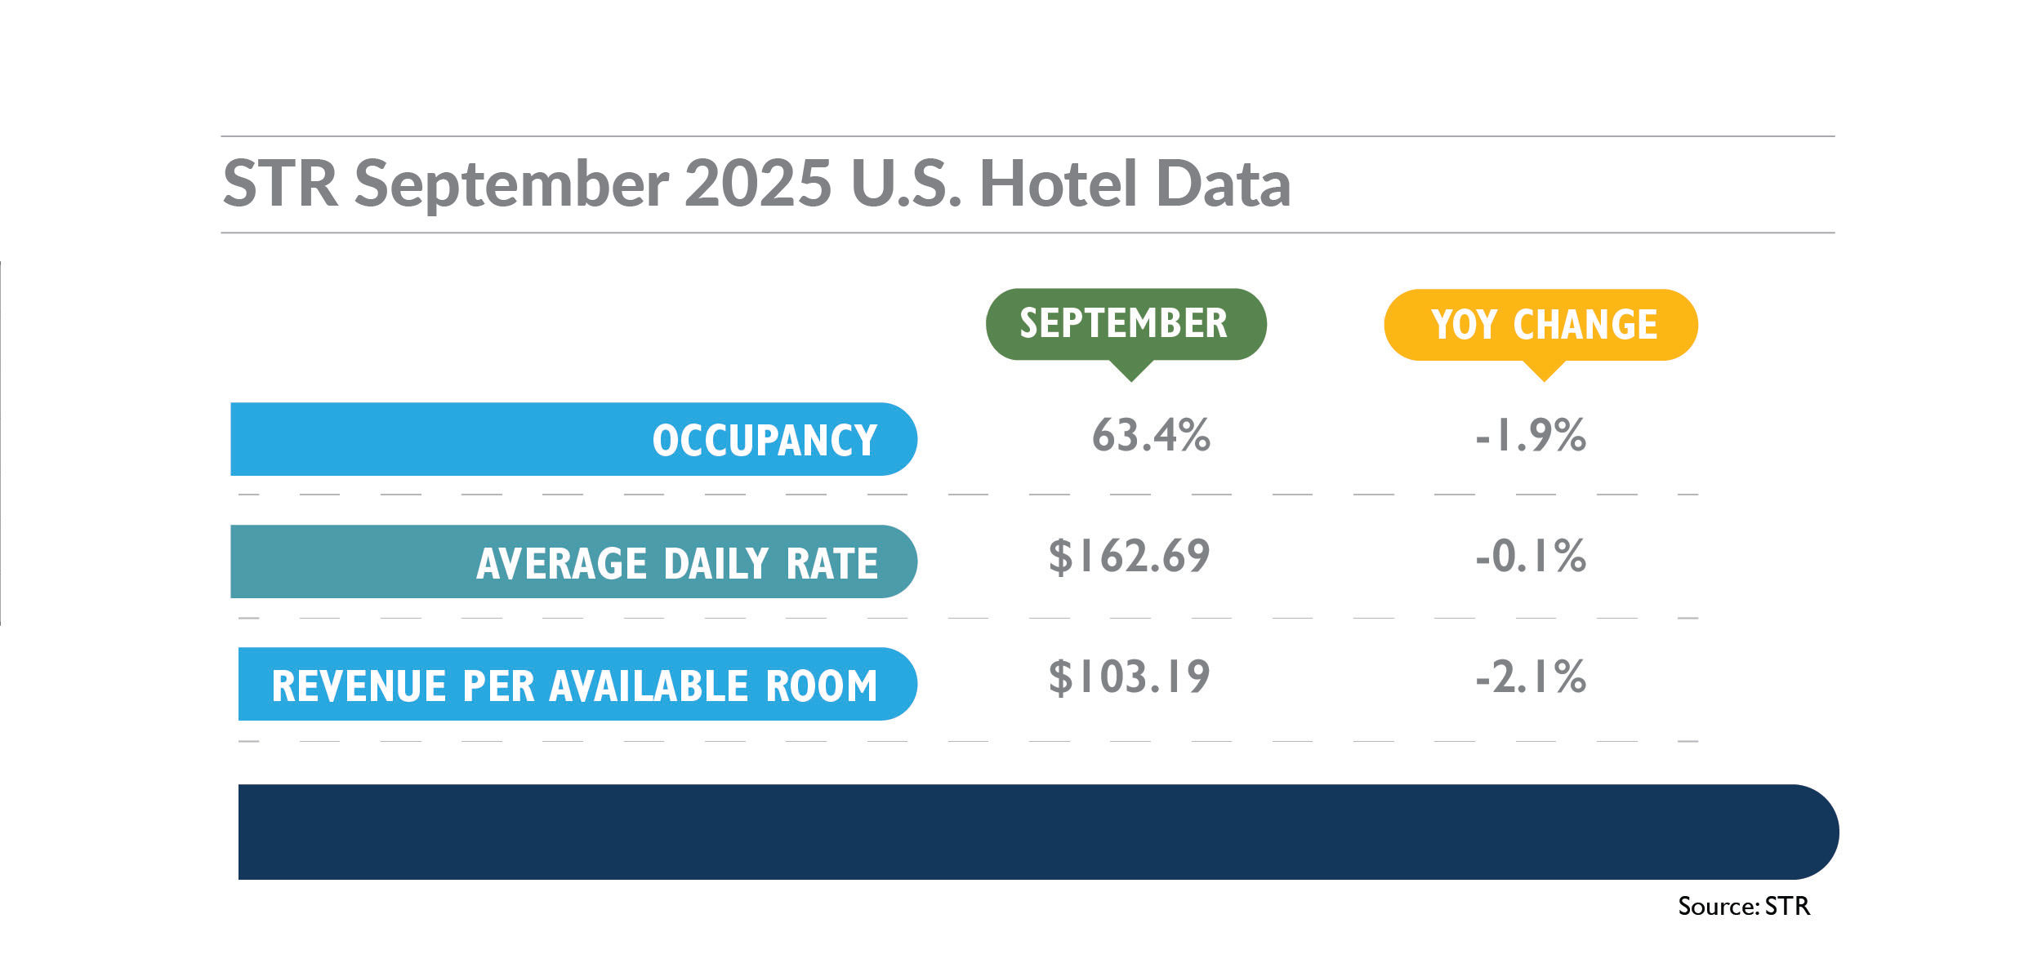2042x963 pixels.
Task: Click the Source: STR credit text
Action: point(1744,907)
